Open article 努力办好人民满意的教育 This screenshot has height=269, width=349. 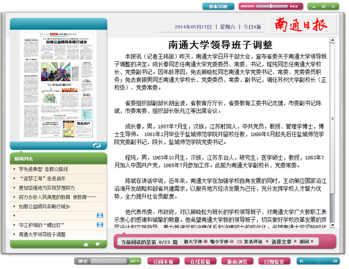57,197
